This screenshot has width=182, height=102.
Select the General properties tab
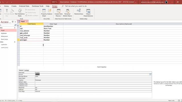click(21, 70)
